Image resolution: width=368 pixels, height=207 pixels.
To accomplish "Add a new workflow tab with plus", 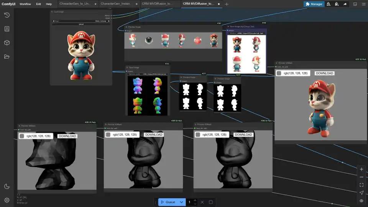I will click(x=227, y=4).
